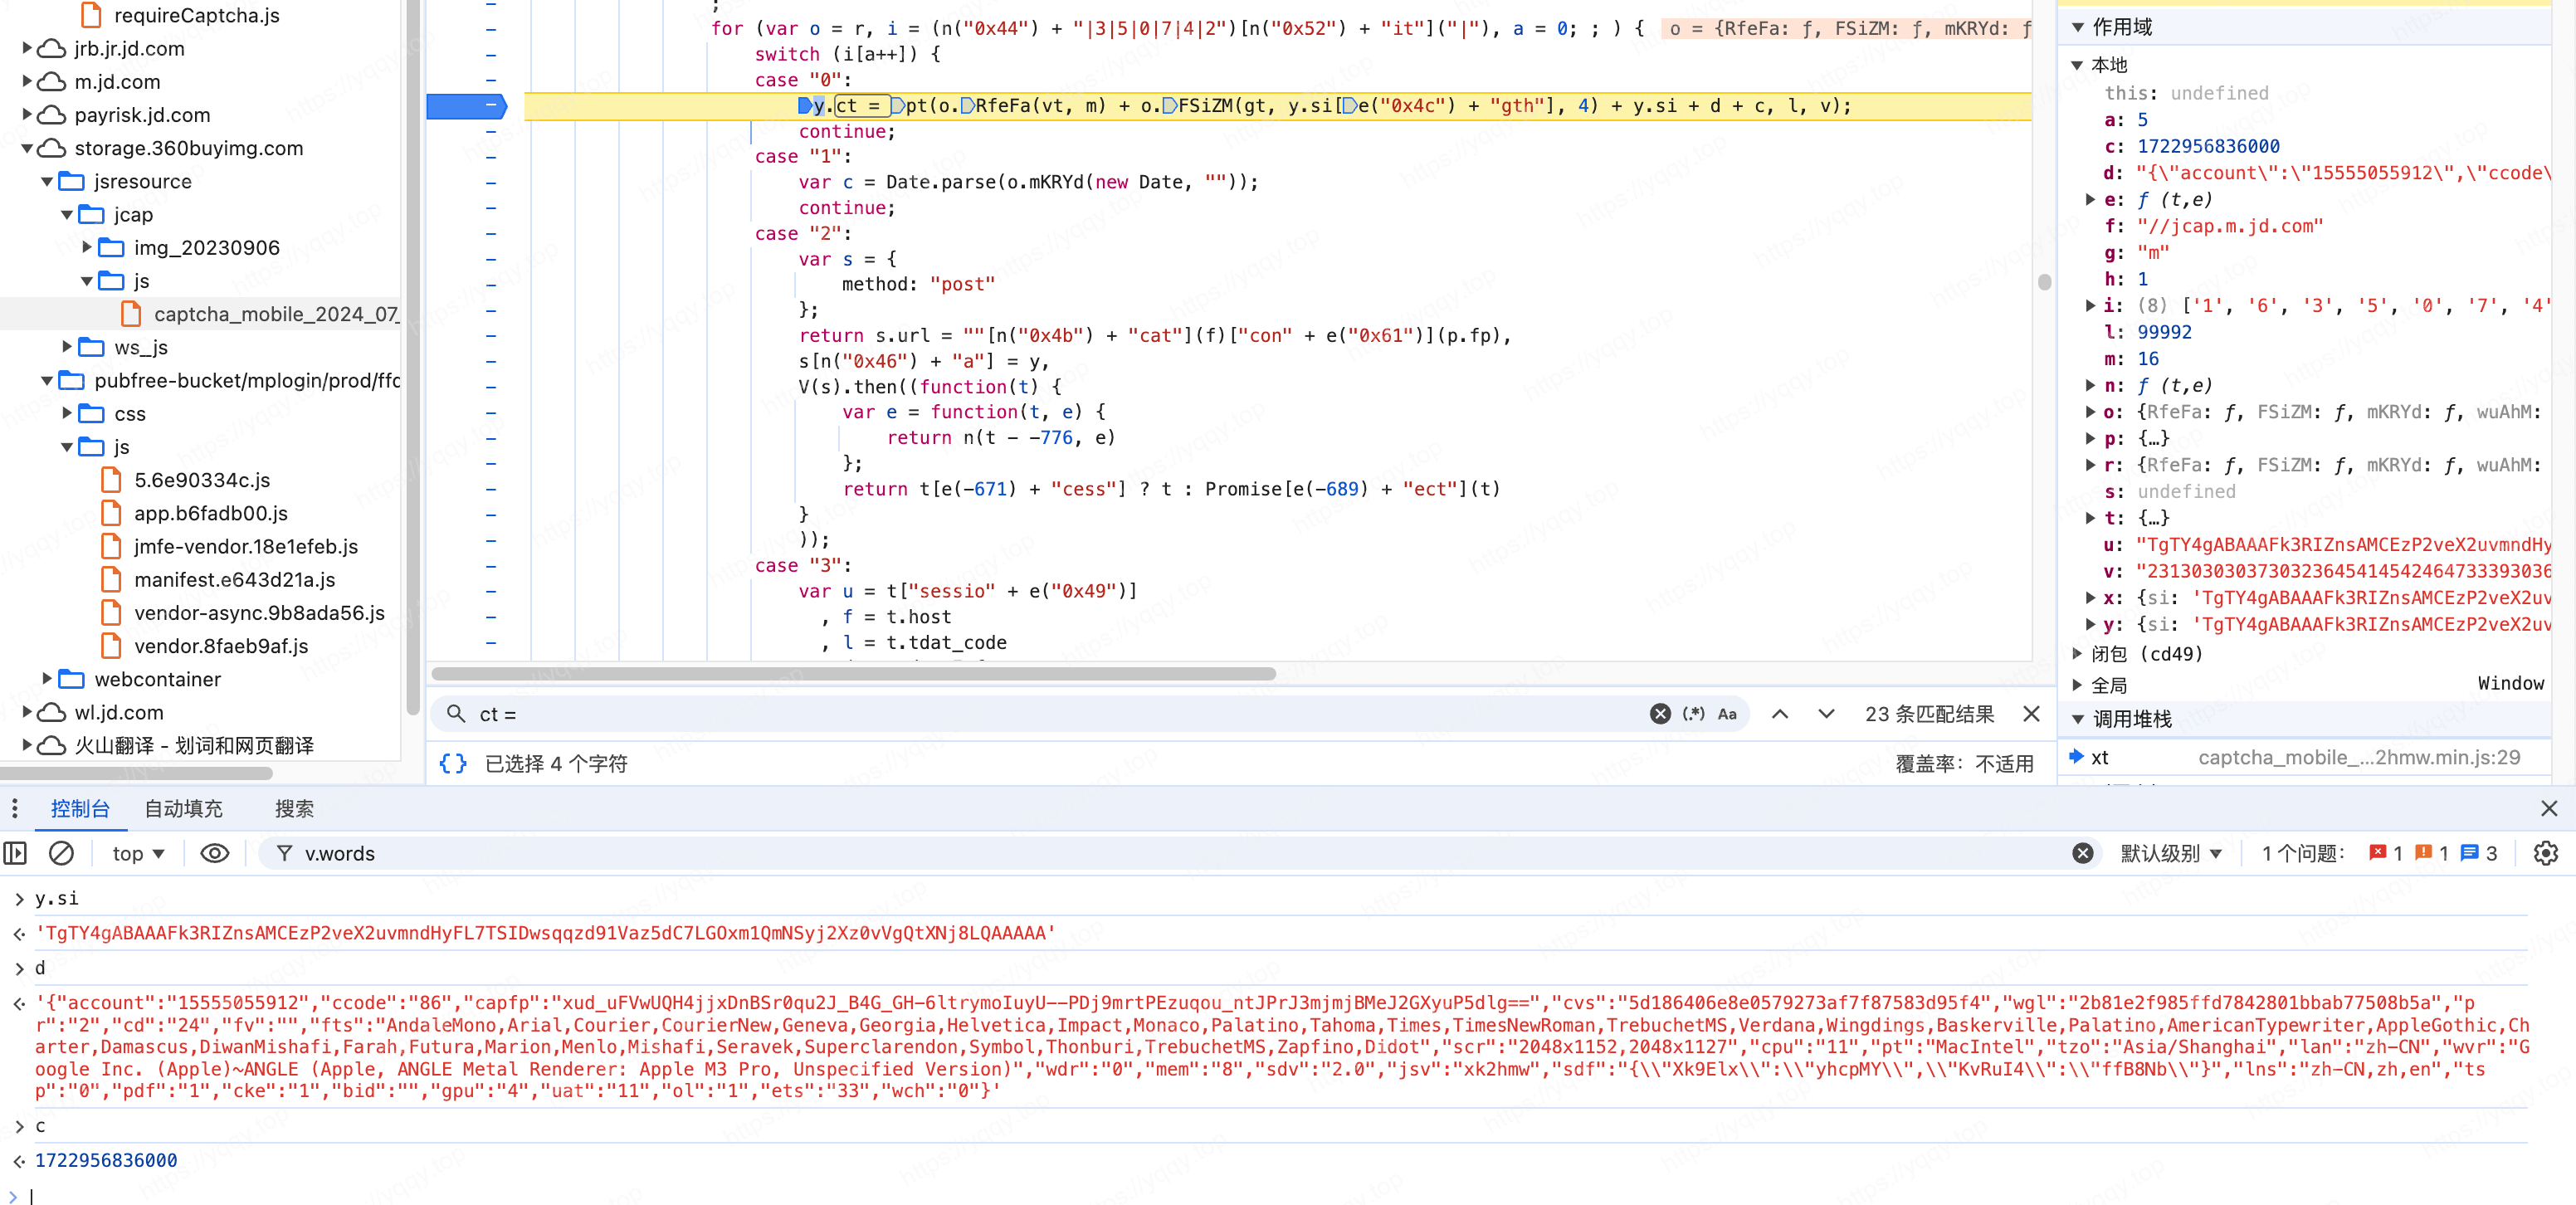This screenshot has height=1205, width=2576.
Task: Expand the payrisk.jd.com domain node
Action: [27, 114]
